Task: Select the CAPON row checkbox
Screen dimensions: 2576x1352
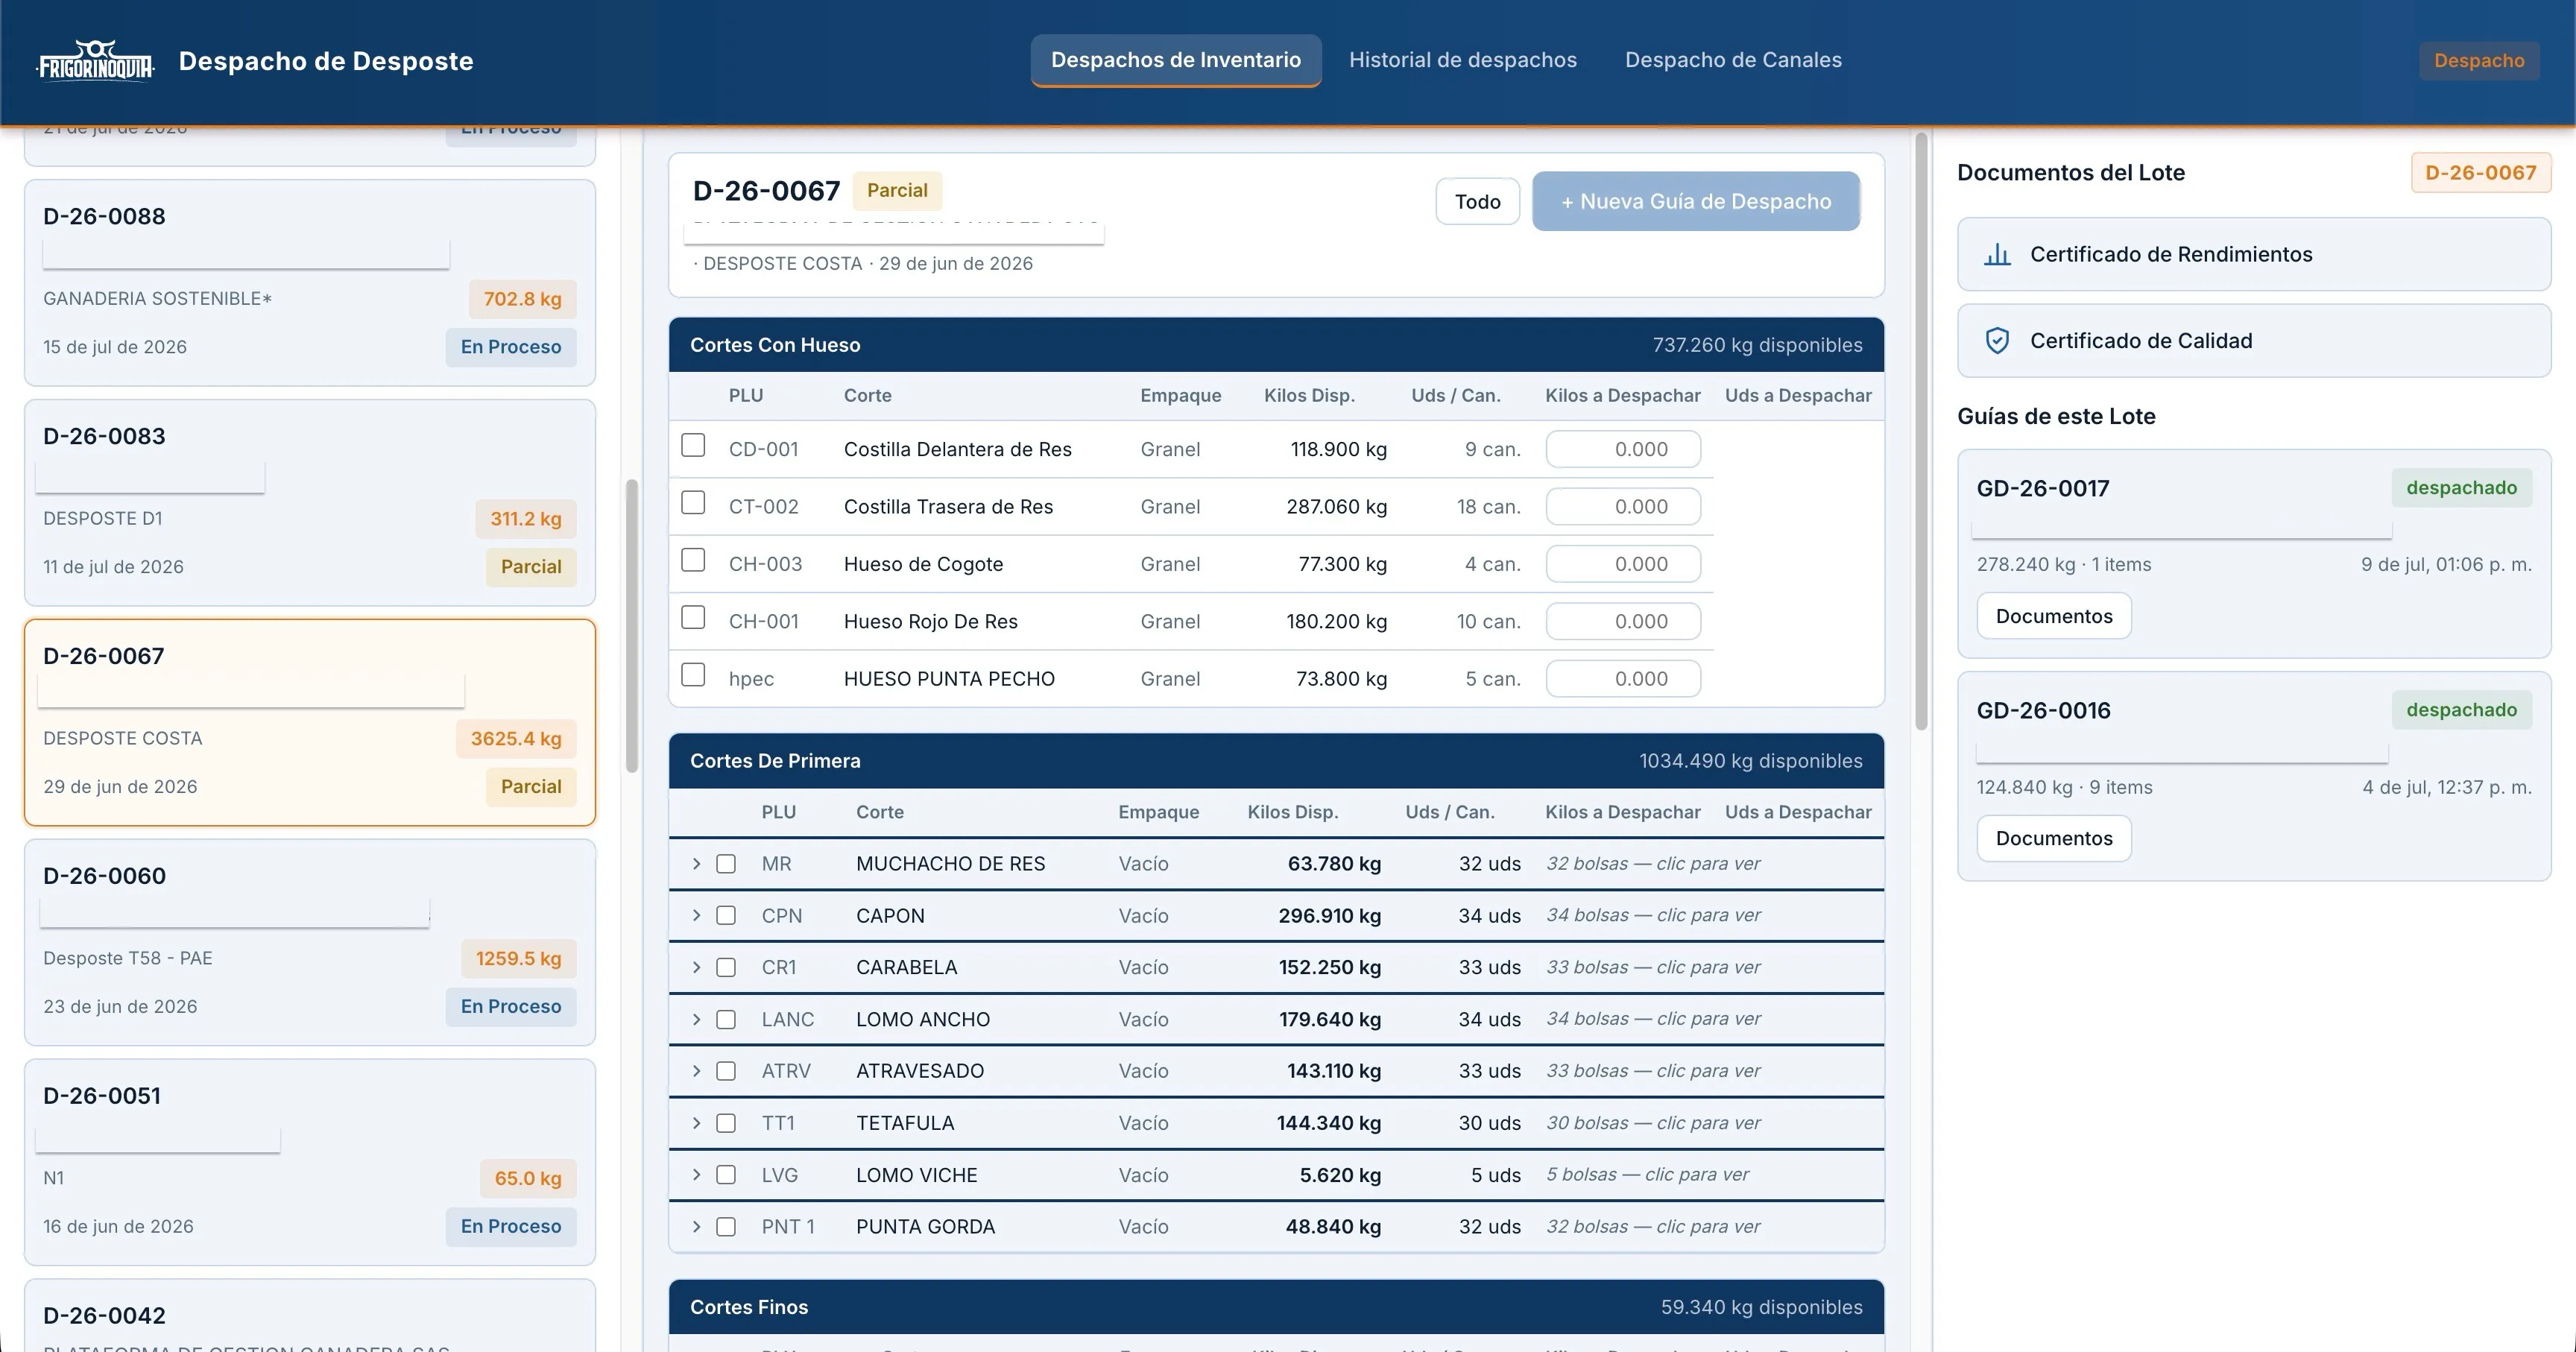Action: 726,916
